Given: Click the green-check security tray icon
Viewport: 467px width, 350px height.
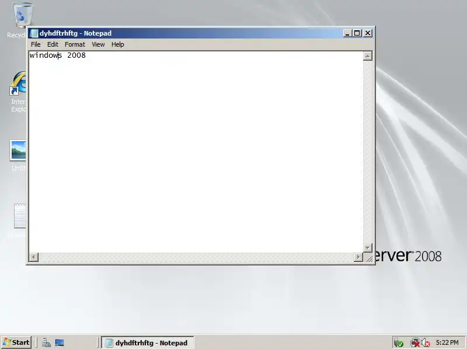Looking at the screenshot, I should 398,343.
